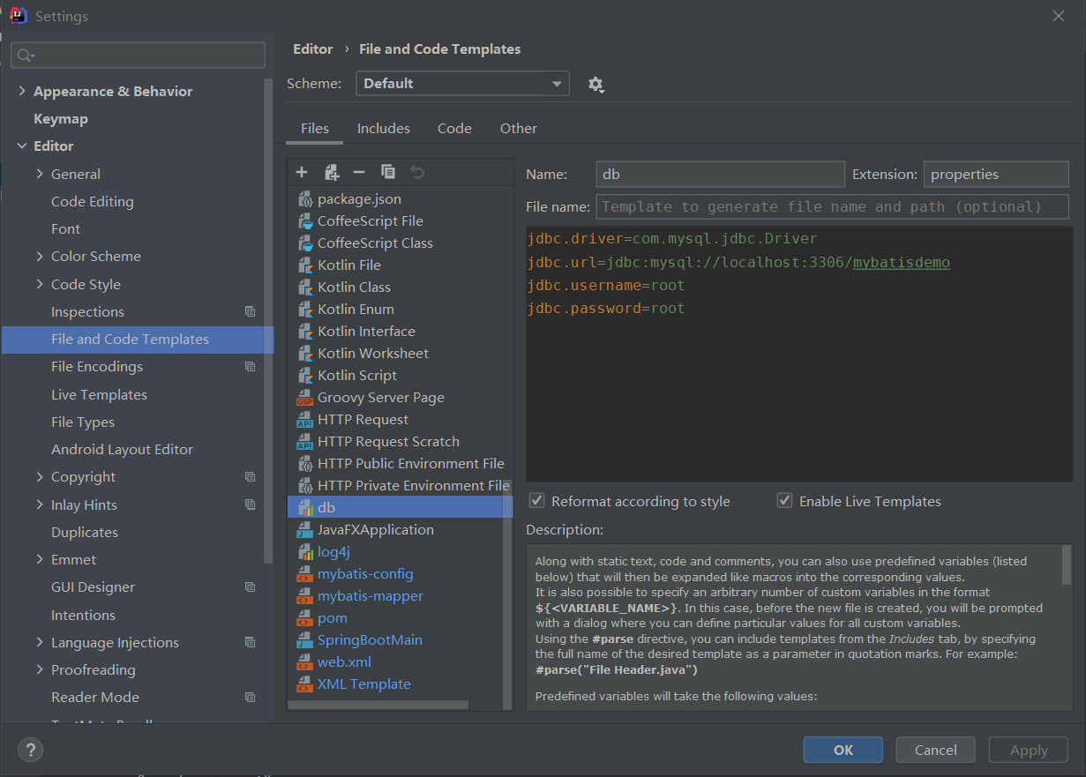Expand the Language Injections node
This screenshot has height=777, width=1086.
coord(40,642)
